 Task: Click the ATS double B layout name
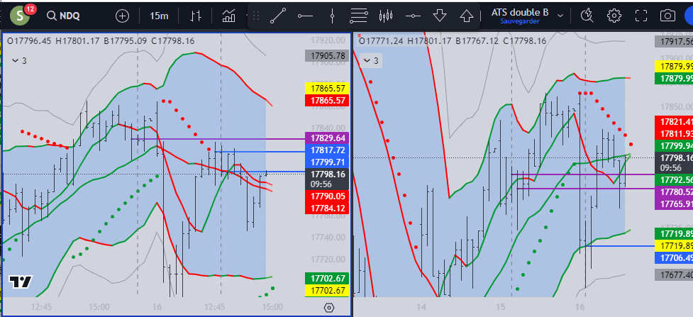(520, 12)
